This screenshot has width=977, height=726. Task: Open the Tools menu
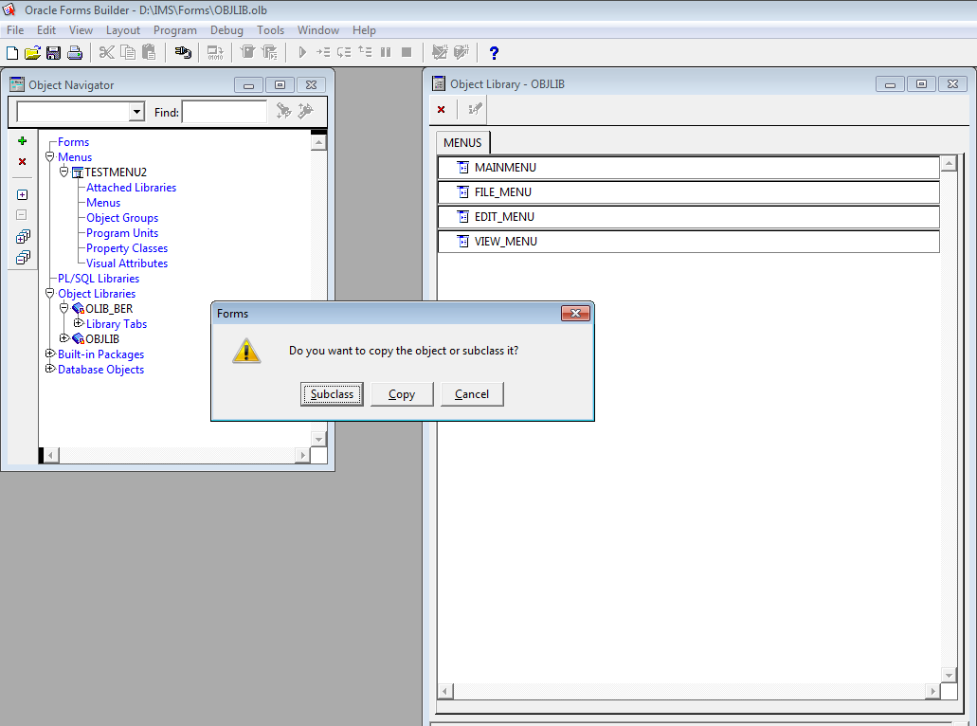[270, 30]
